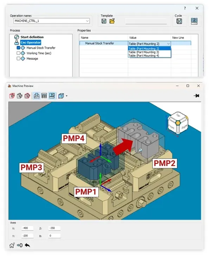Select Working Time (sec) tree item
The height and width of the screenshot is (257, 211).
39,53
